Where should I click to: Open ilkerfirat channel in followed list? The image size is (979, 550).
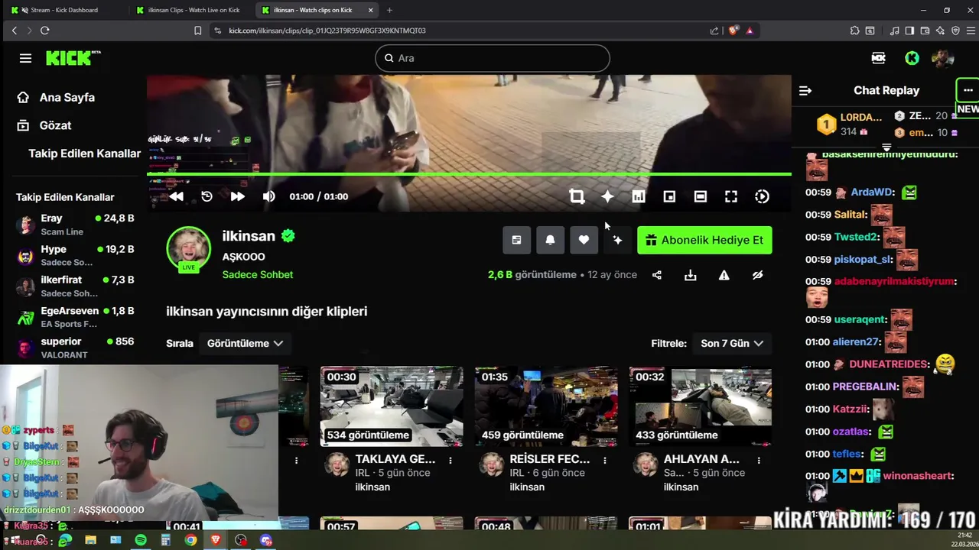pos(75,286)
